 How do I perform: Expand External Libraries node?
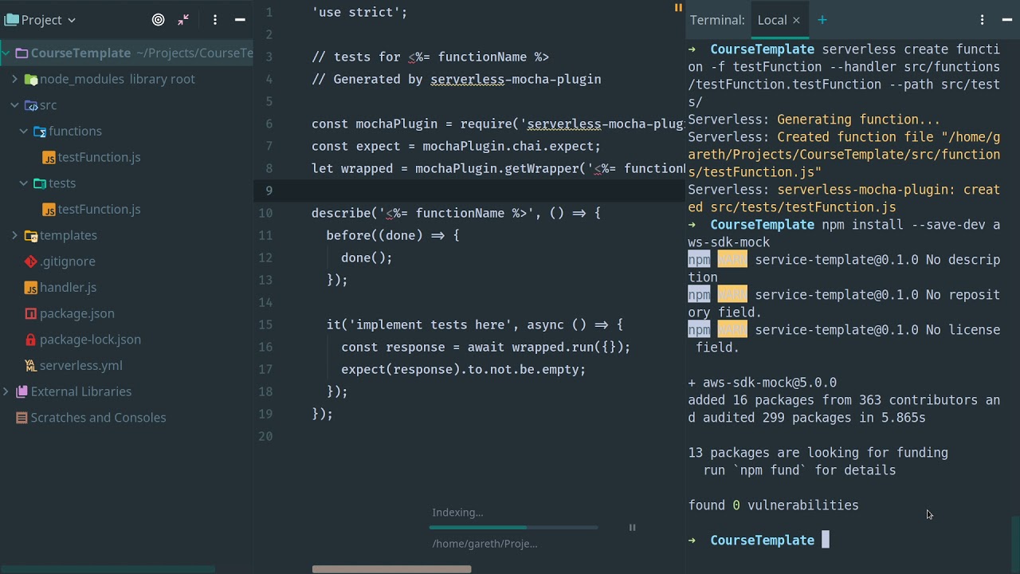pyautogui.click(x=6, y=391)
